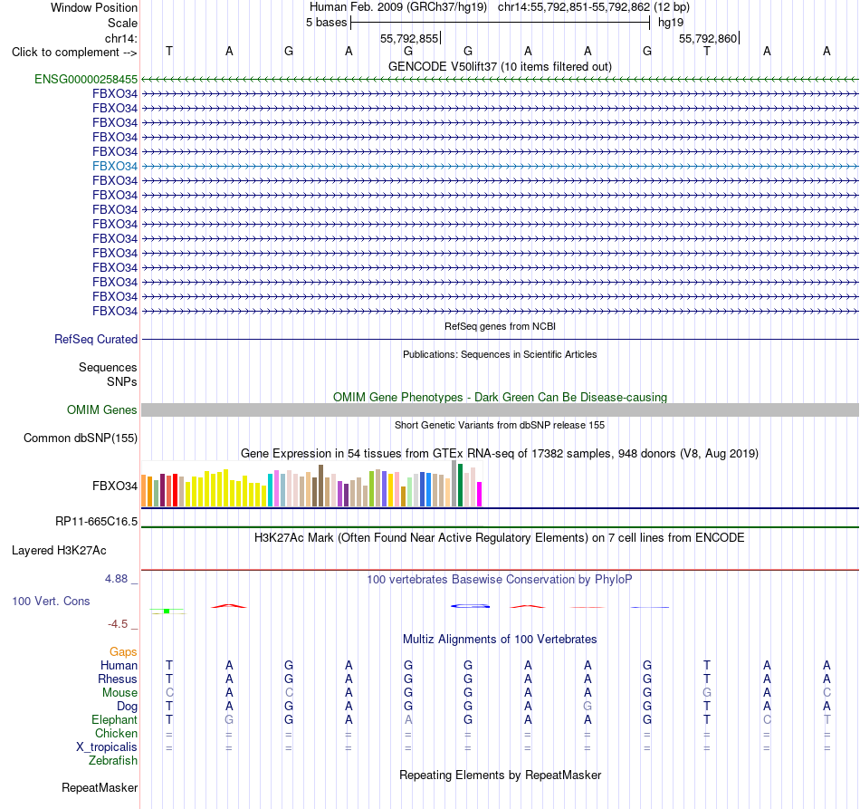
Task: Open the GTEx Gene Expression track title
Action: tap(500, 453)
